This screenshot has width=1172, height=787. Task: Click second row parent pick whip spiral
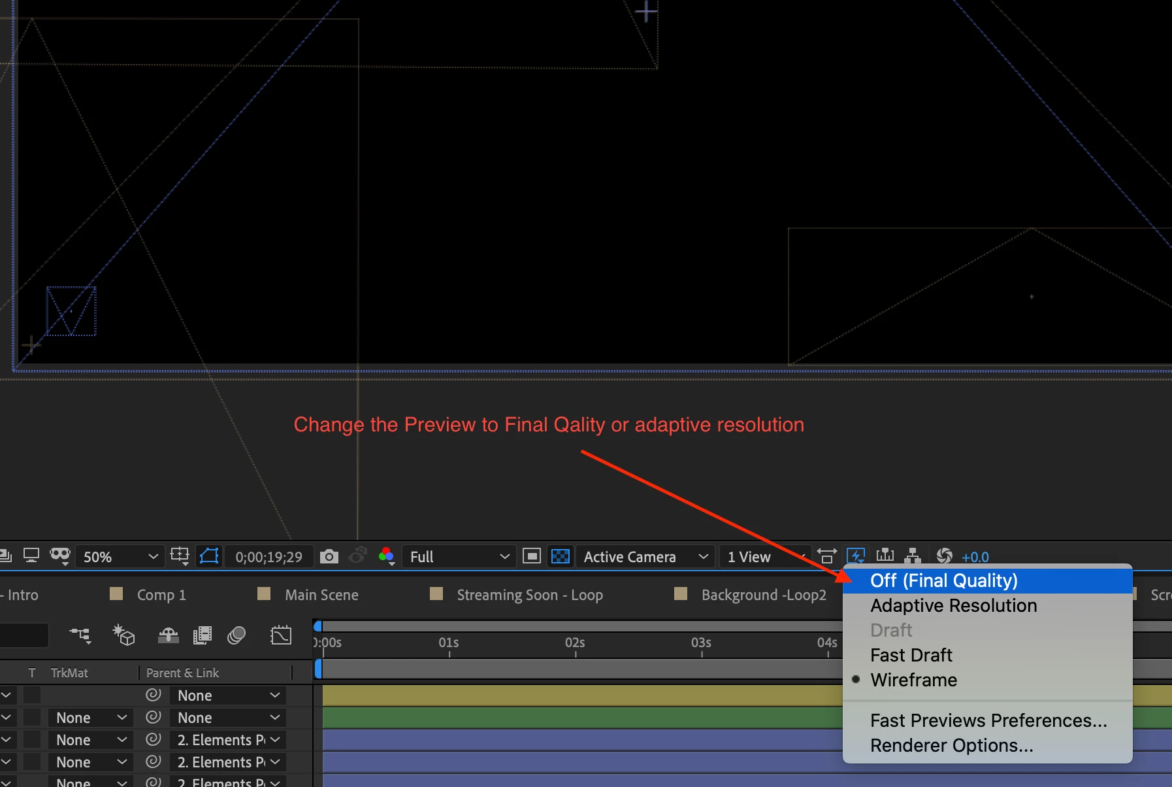154,717
